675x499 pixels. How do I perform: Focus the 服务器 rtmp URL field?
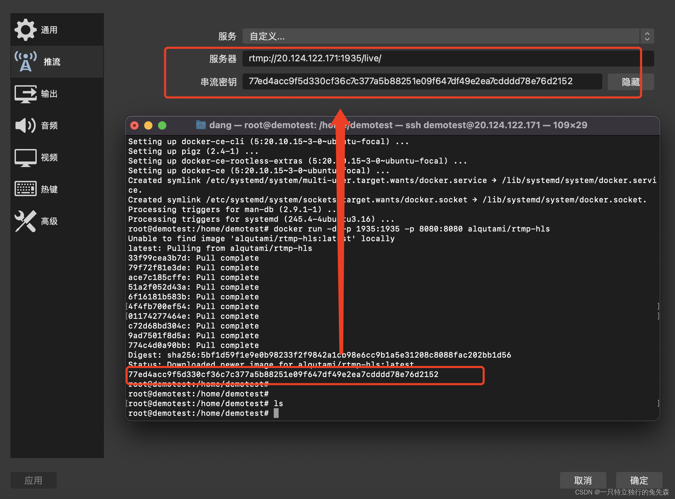coord(448,58)
